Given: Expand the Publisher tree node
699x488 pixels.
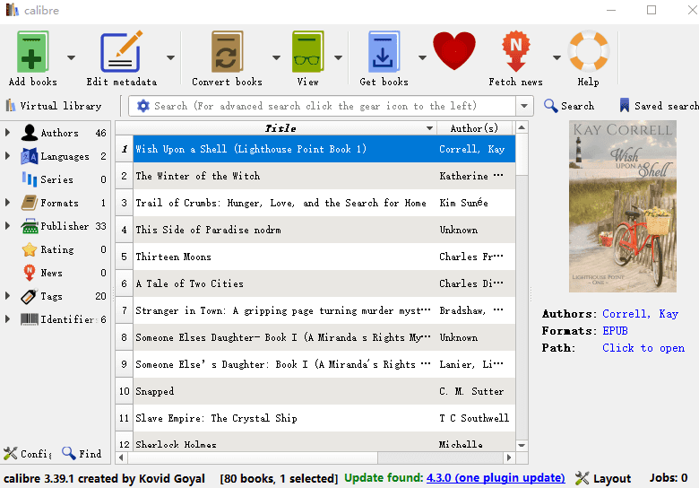Looking at the screenshot, I should click(x=8, y=226).
